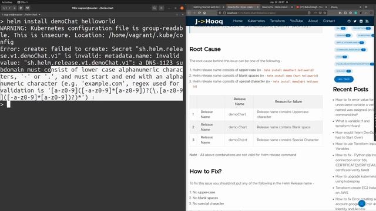Go back using the browser back arrow
Image resolution: width=376 pixels, height=211 pixels.
click(x=189, y=13)
